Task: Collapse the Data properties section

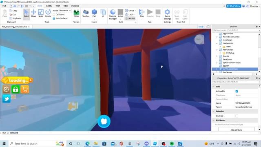Action: (x=214, y=87)
